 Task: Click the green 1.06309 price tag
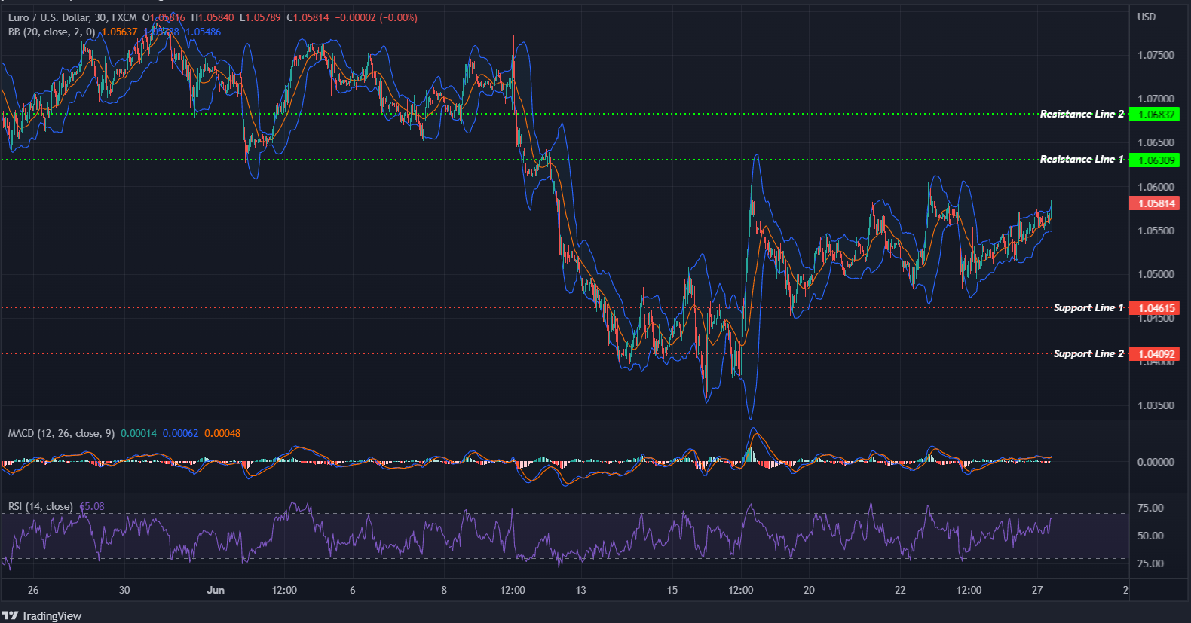coord(1155,160)
